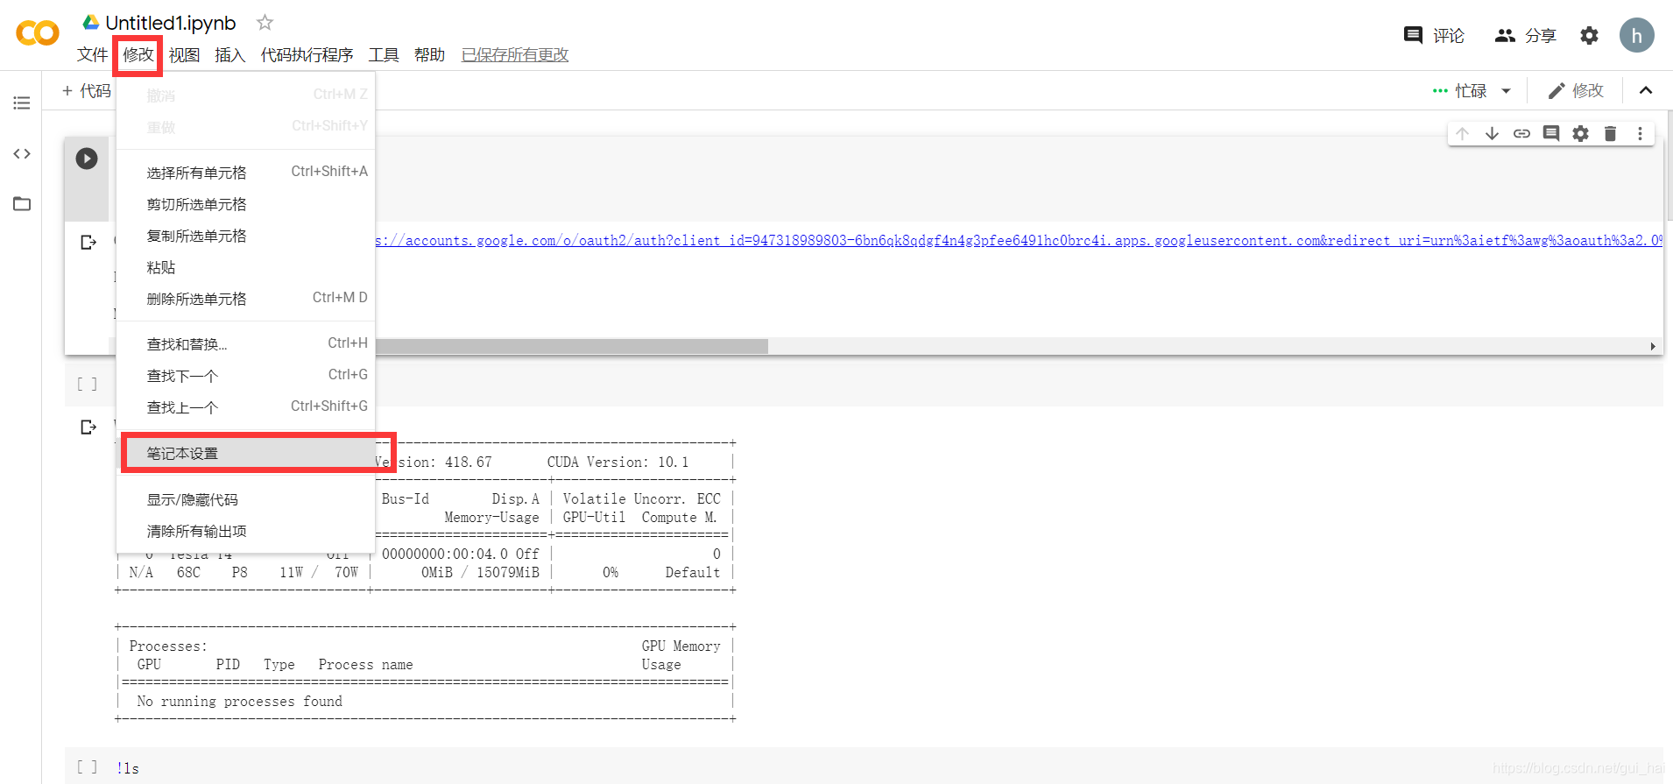Share the notebook via 分享
This screenshot has height=784, width=1673.
(1526, 35)
